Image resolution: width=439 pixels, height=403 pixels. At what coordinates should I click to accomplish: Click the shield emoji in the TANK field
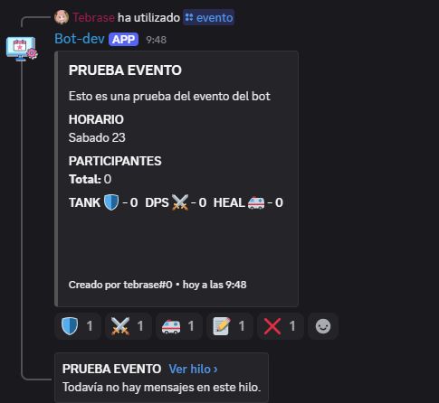coord(111,202)
